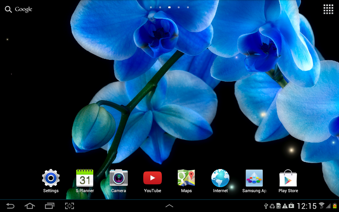Open the Settings app
This screenshot has height=212, width=339.
click(51, 178)
